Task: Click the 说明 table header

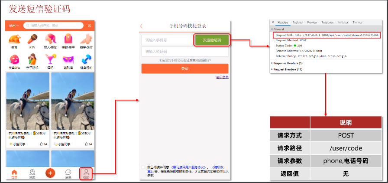Action: [346, 122]
